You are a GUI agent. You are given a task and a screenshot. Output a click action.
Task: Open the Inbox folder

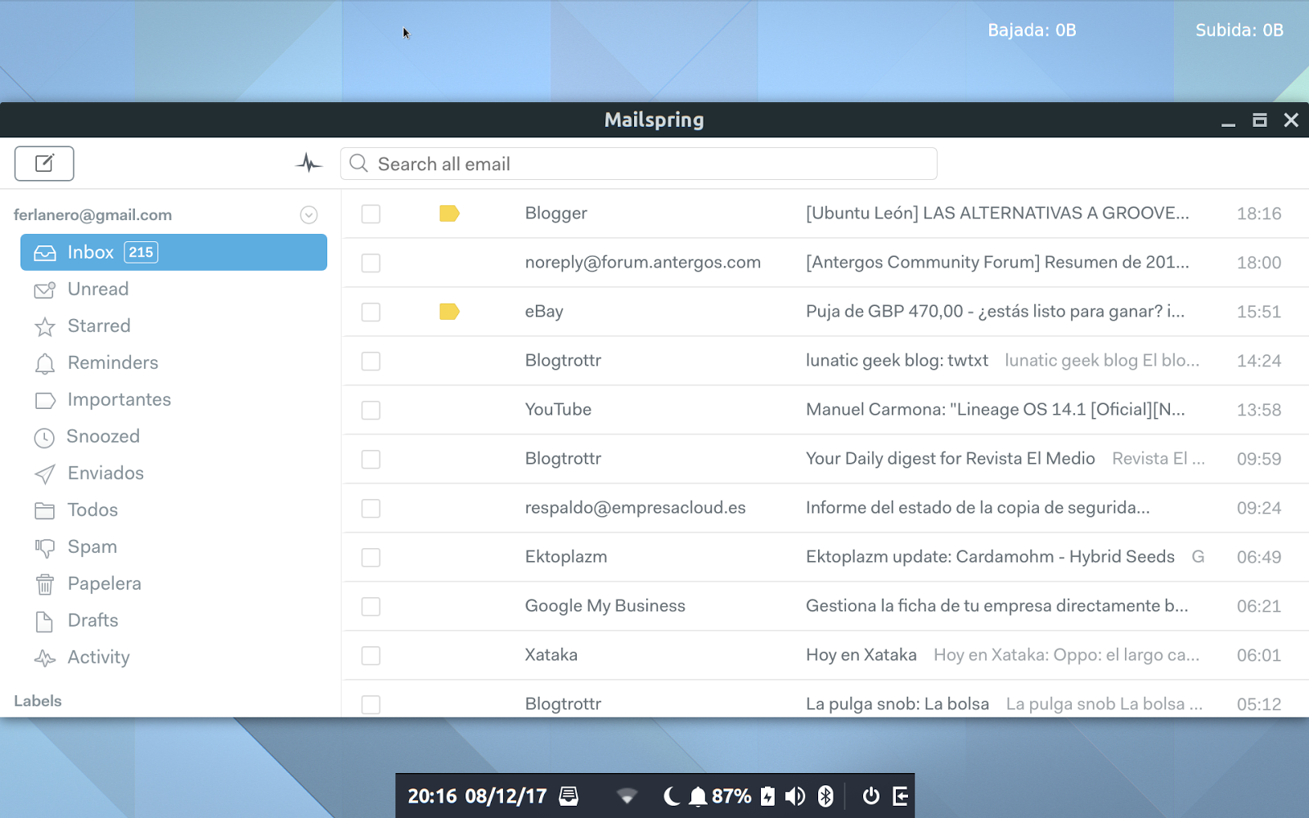pos(173,252)
